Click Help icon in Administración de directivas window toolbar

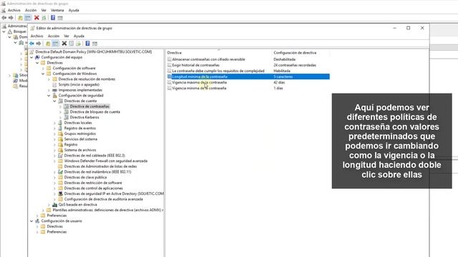[x=53, y=18]
